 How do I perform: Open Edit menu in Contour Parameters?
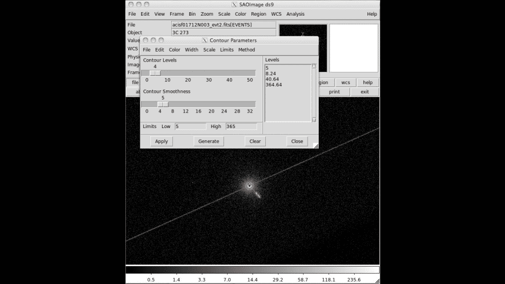click(x=160, y=49)
